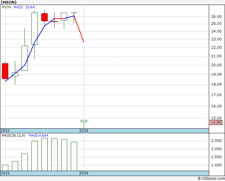Click the 24.00 price axis label
This screenshot has height=181, width=225.
[x=216, y=31]
